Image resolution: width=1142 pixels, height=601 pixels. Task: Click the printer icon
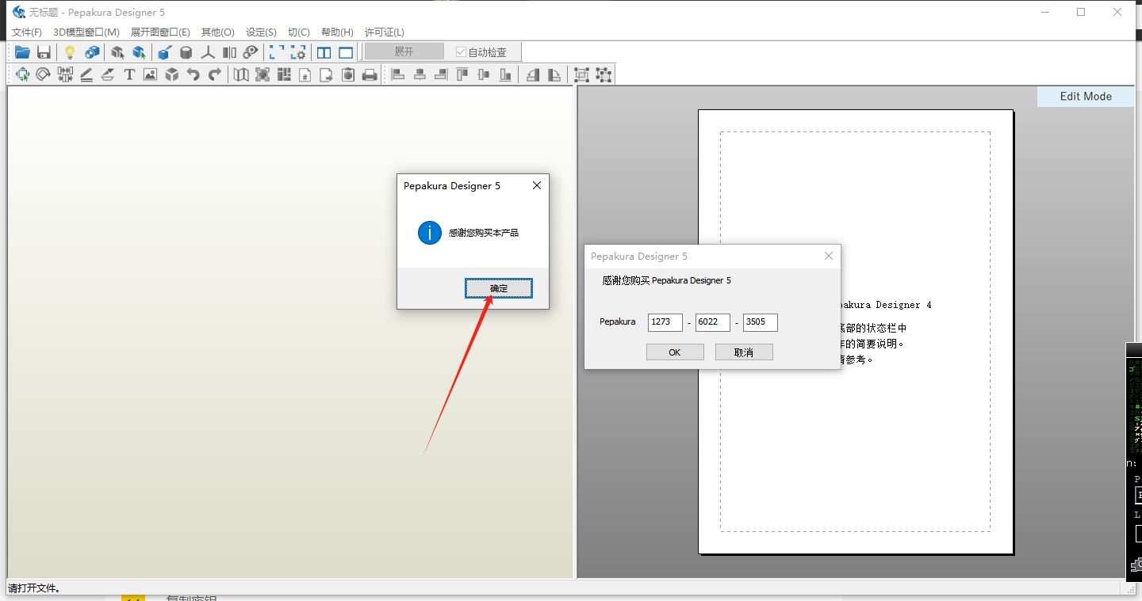pos(370,74)
